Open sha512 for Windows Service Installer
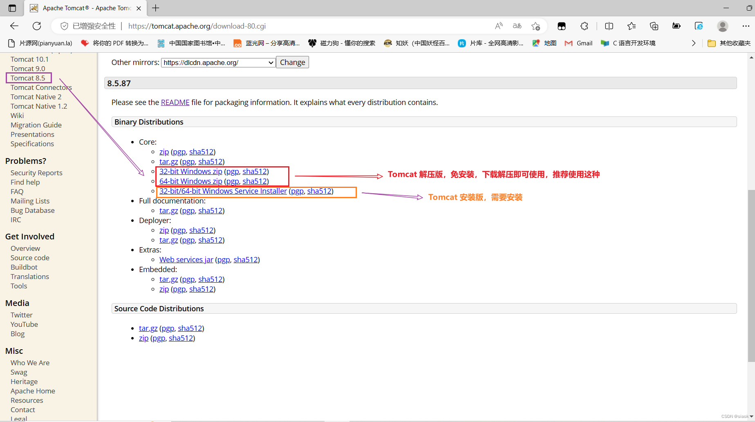This screenshot has width=755, height=422. pos(319,191)
